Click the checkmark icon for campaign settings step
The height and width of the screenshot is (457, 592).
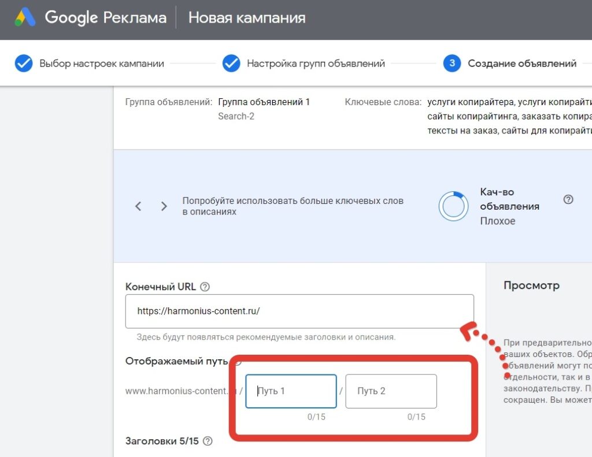(x=24, y=64)
